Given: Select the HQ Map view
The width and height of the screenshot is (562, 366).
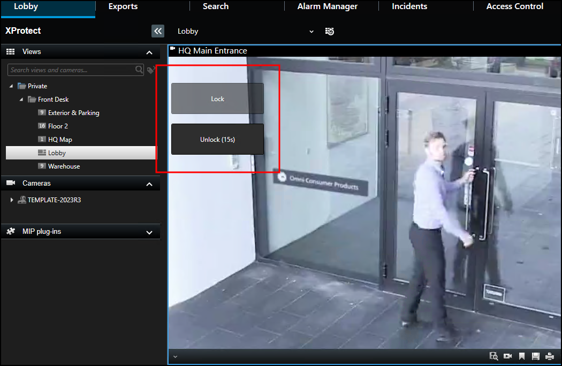Looking at the screenshot, I should pyautogui.click(x=60, y=140).
